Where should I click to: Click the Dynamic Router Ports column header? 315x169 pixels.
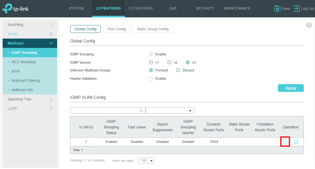(214, 127)
